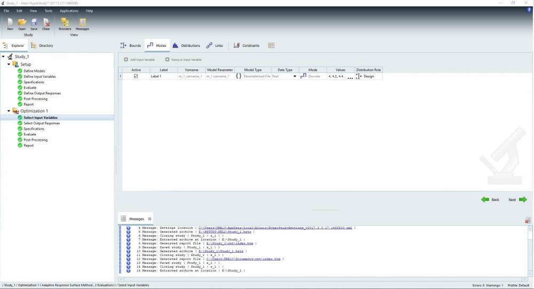Open Values editor via ellipsis button
The image size is (534, 289).
pyautogui.click(x=350, y=77)
